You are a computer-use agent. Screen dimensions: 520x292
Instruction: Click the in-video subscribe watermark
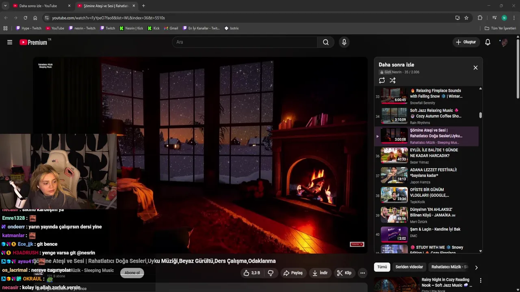click(x=357, y=244)
